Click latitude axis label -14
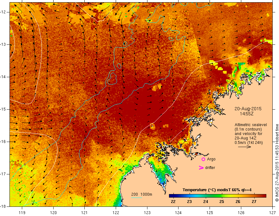 click(x=3, y=77)
